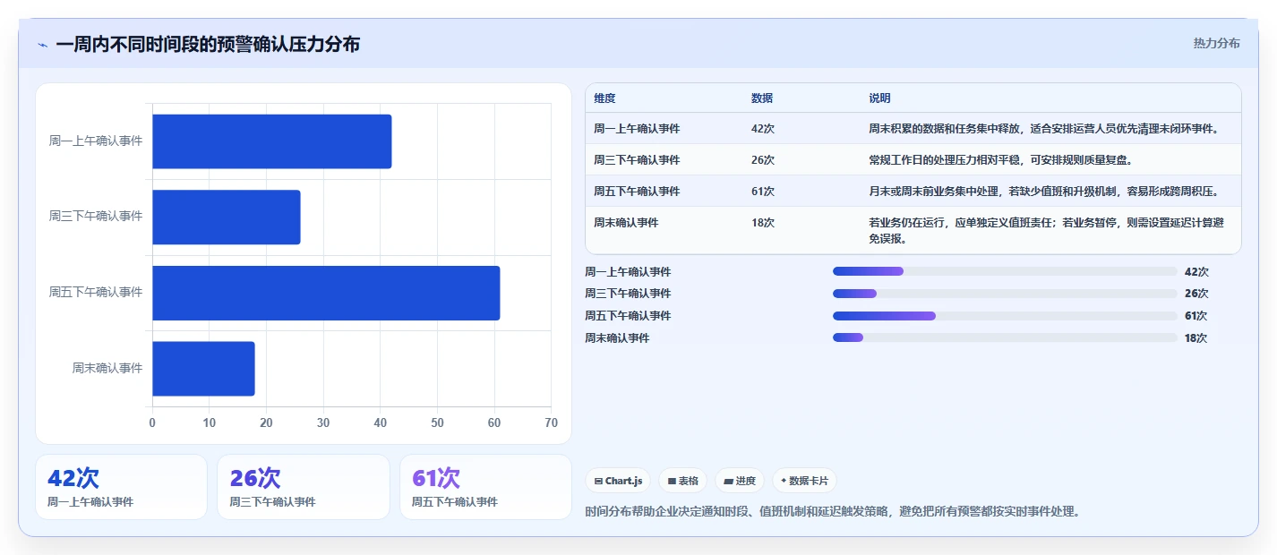Screen dimensions: 1277x555
Task: Open the 61次 stat card
Action: [x=485, y=487]
